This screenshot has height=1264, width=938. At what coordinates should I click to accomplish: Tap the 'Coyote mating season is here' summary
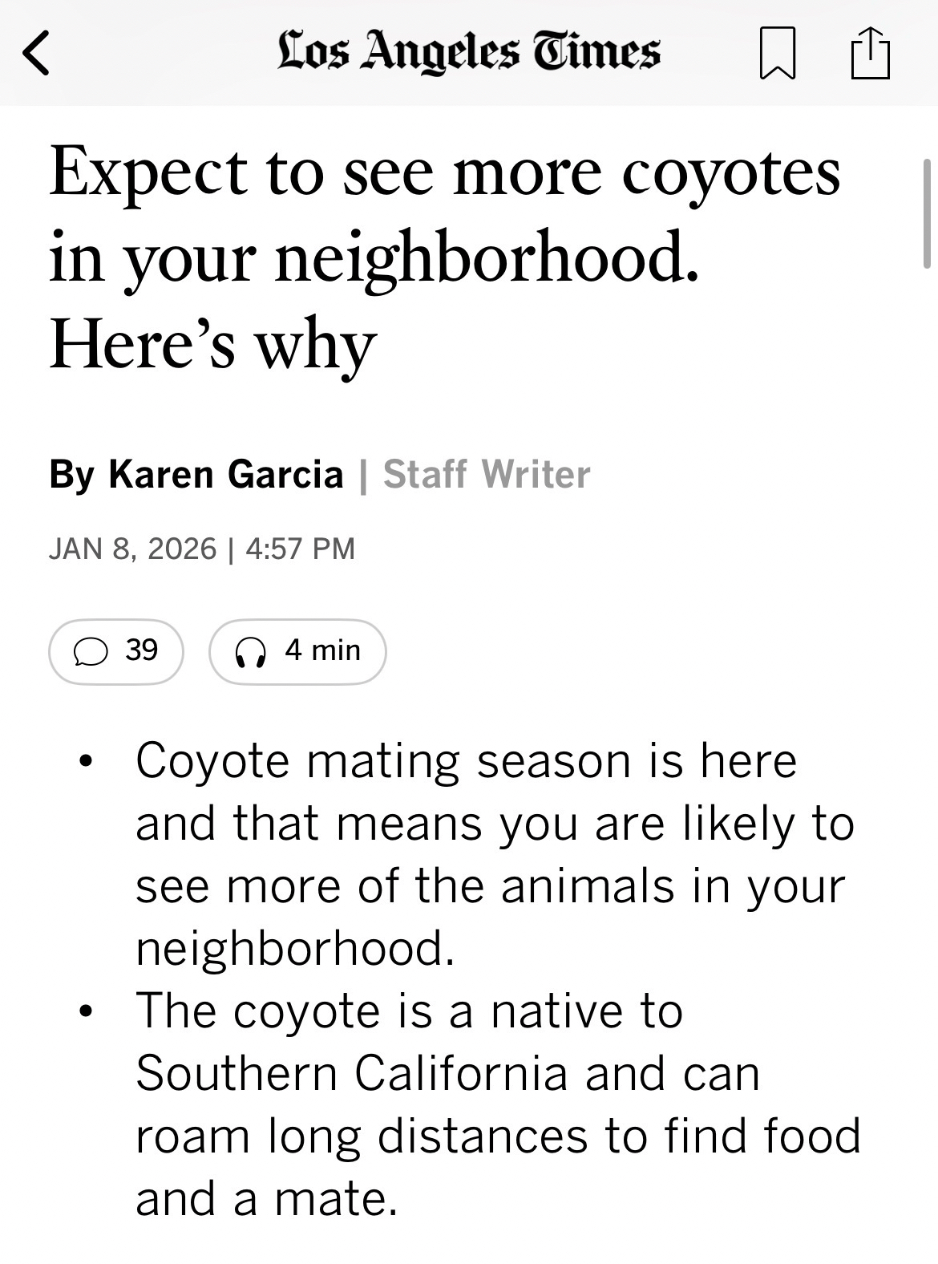coord(467,760)
